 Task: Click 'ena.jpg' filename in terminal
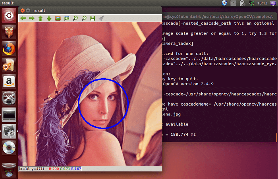pos(172,114)
